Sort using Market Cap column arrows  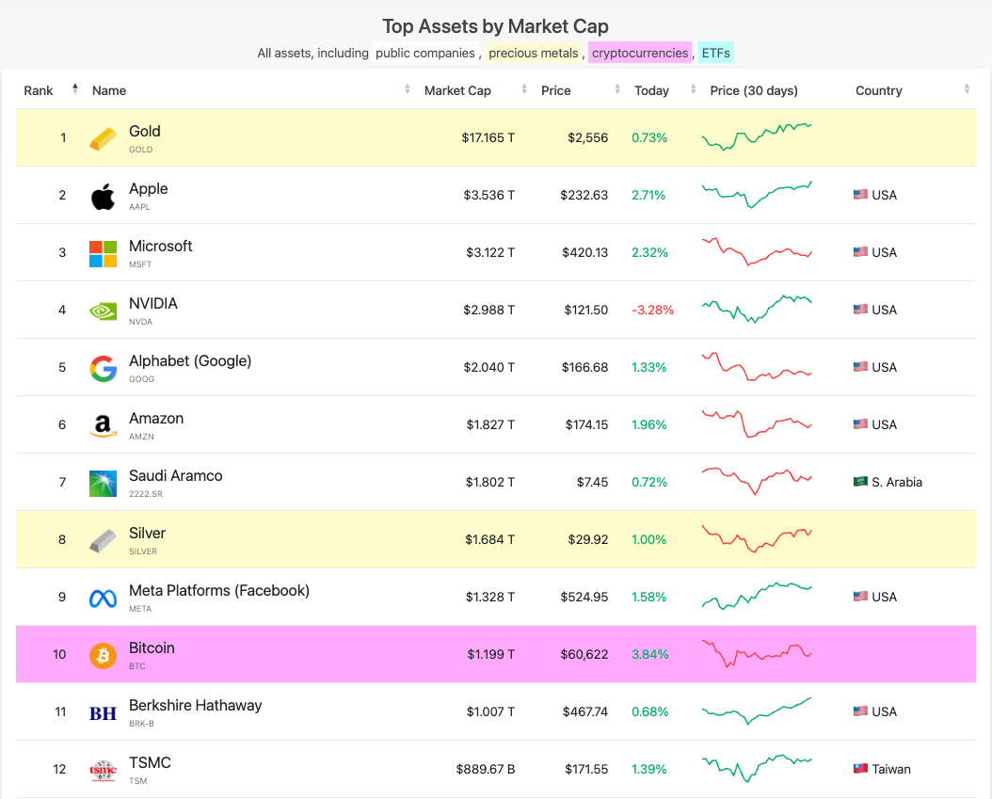click(x=524, y=89)
